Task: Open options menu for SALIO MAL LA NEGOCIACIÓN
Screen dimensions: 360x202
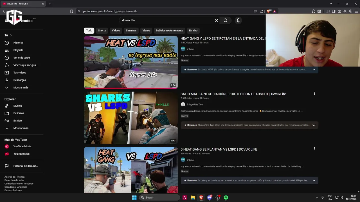Action: pyautogui.click(x=314, y=93)
